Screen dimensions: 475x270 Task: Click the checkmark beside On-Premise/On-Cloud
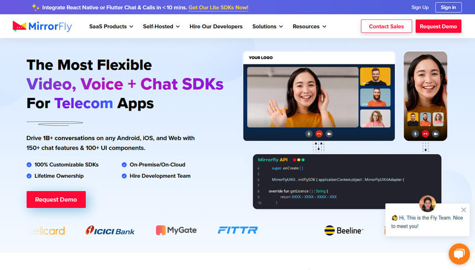point(124,165)
